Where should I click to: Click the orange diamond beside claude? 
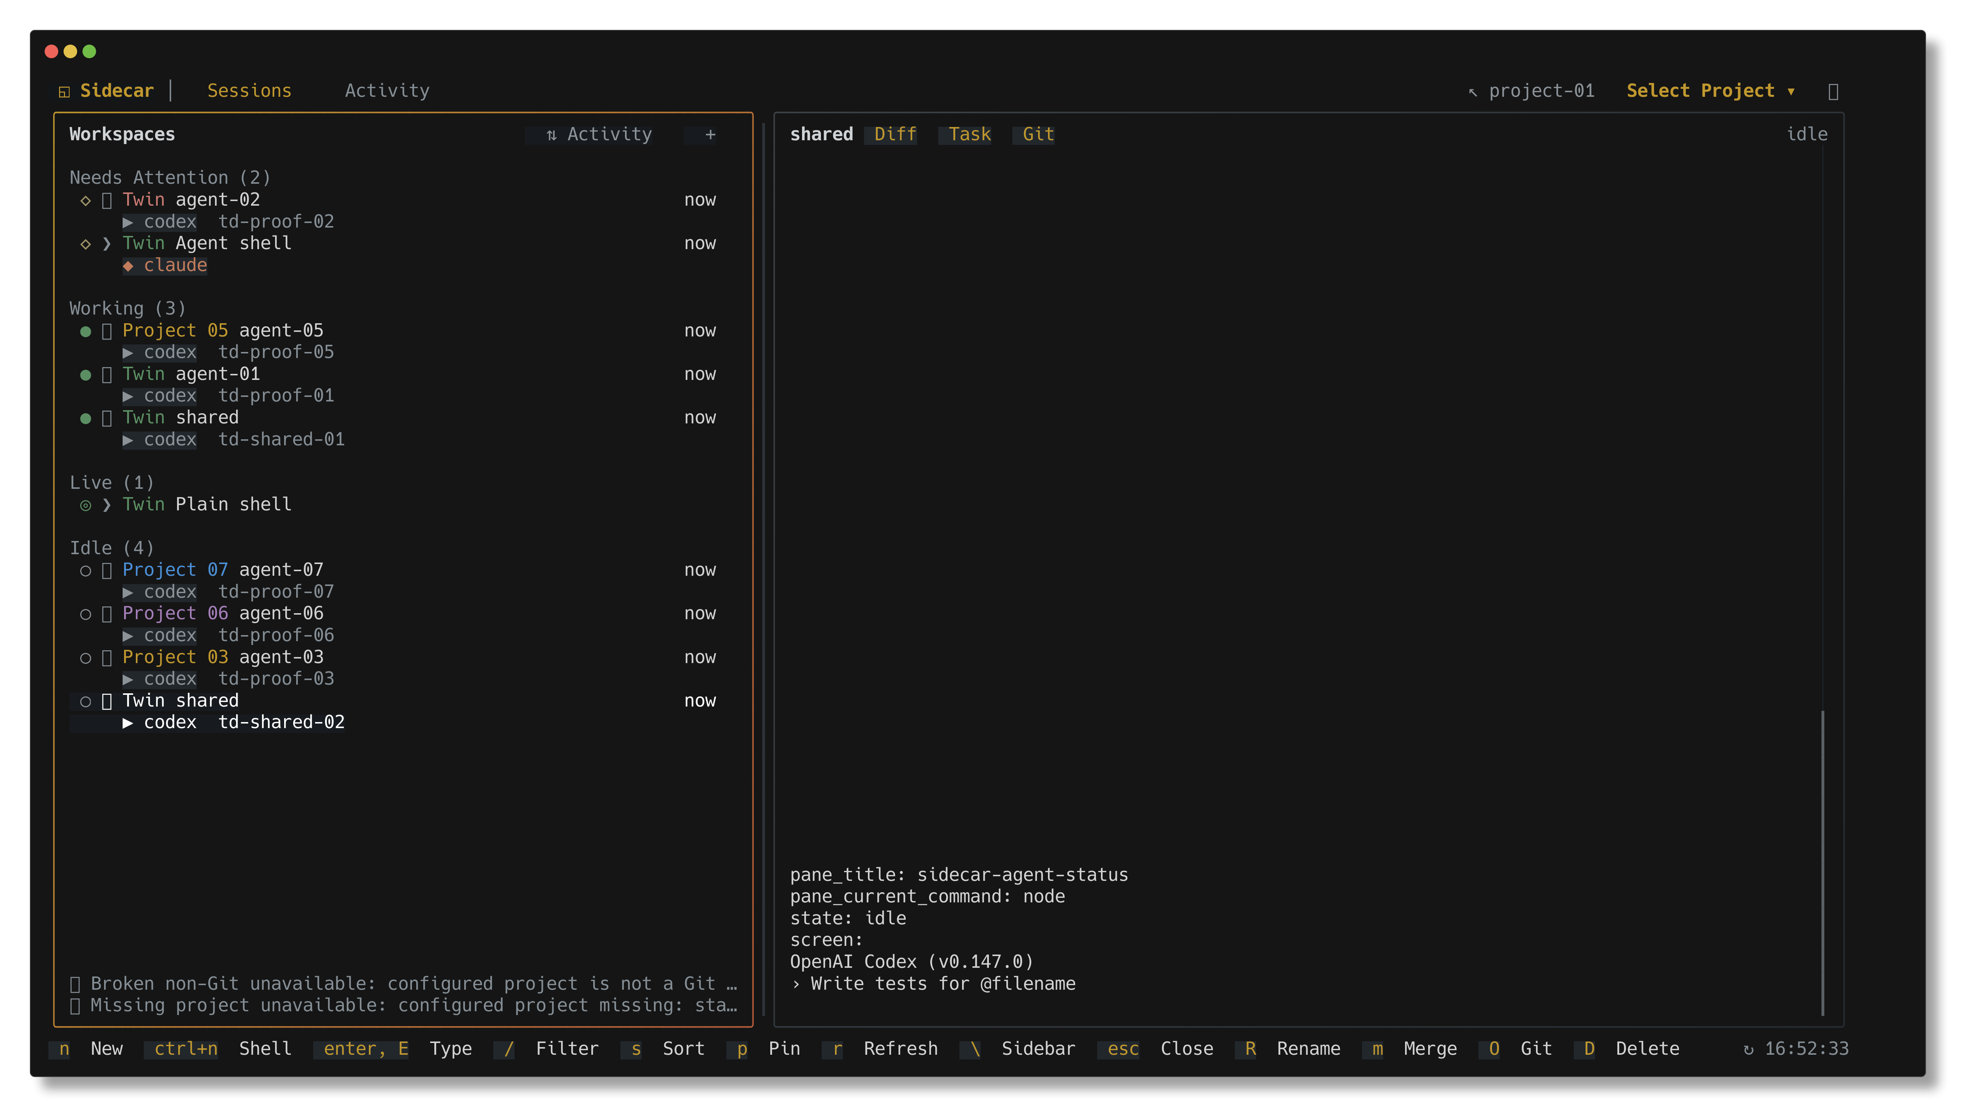[128, 266]
